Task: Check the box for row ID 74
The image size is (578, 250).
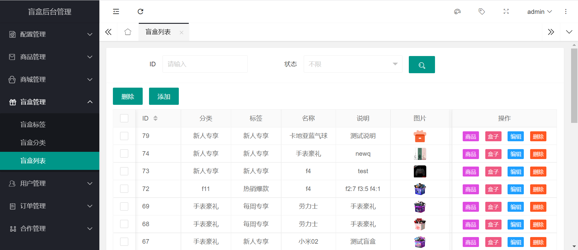Action: point(124,154)
